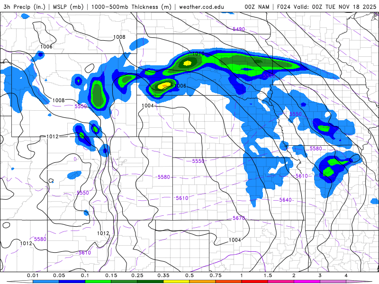Click the legend value '0.05'
The image size is (379, 284).
point(59,275)
